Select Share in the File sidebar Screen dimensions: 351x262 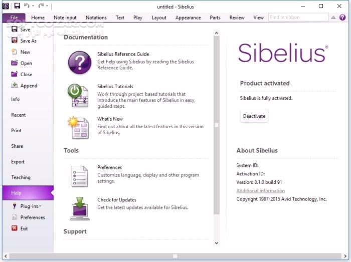(17, 146)
